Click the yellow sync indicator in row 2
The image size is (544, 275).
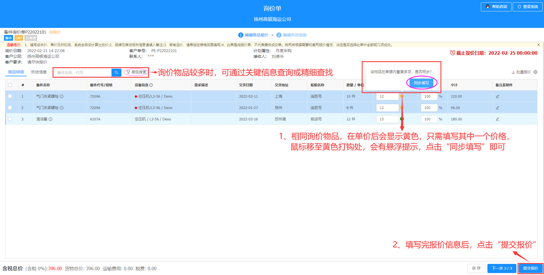tap(402, 108)
